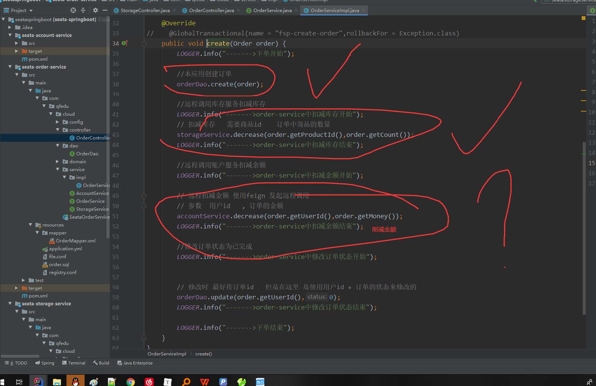
Task: Collapse the seata-account-service module
Action: point(10,35)
